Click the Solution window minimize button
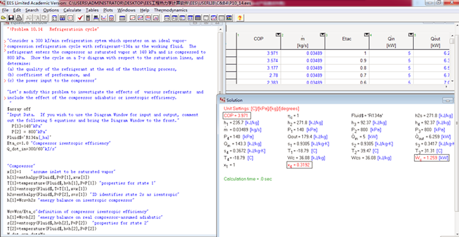 click(448, 100)
